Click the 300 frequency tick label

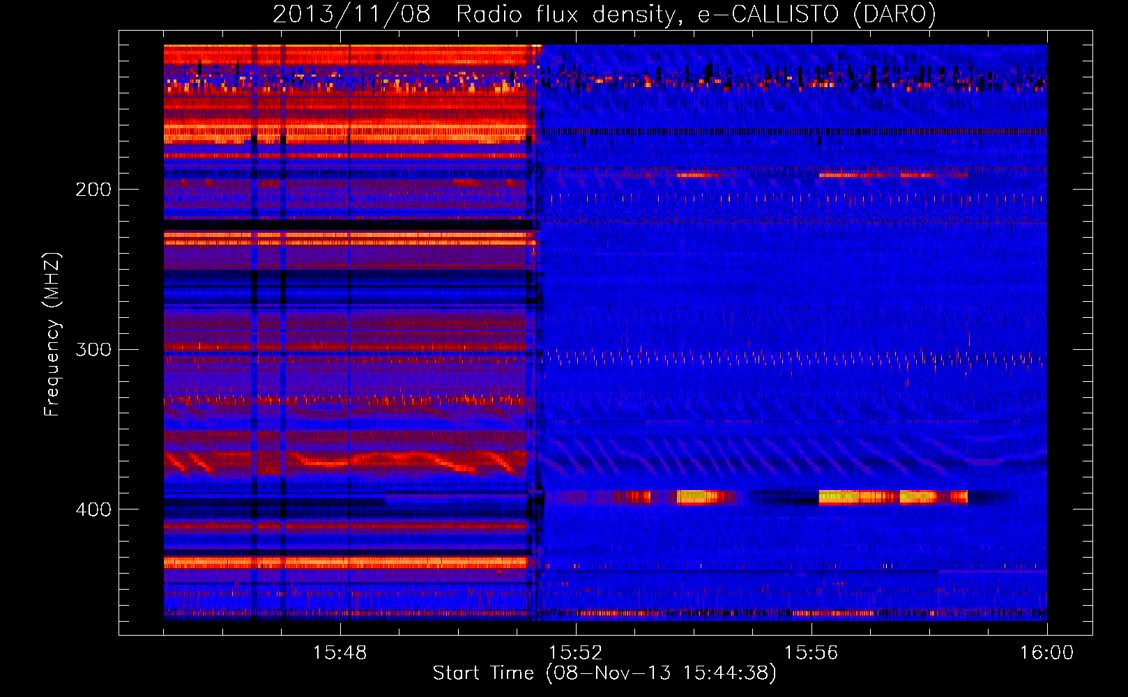point(93,349)
